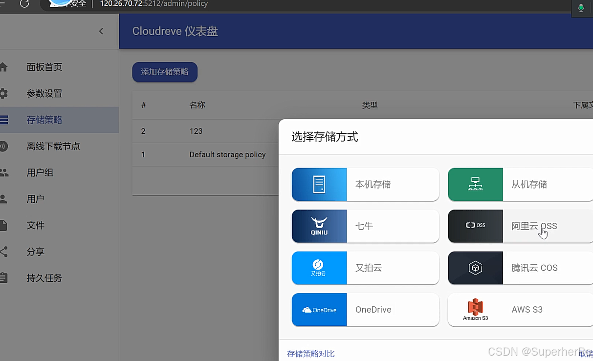This screenshot has height=361, width=593.
Task: Click the 分享 share icon
Action: click(3, 252)
